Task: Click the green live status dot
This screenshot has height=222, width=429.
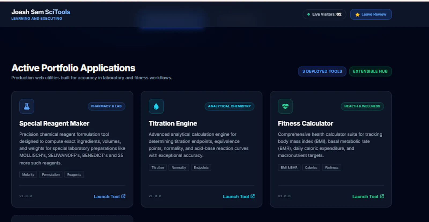Action: tap(309, 14)
